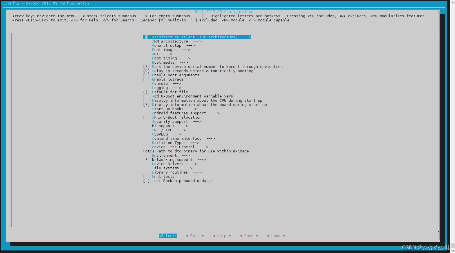Open File systems submenu
Screen dimensions: 455x253
pyautogui.click(x=172, y=168)
